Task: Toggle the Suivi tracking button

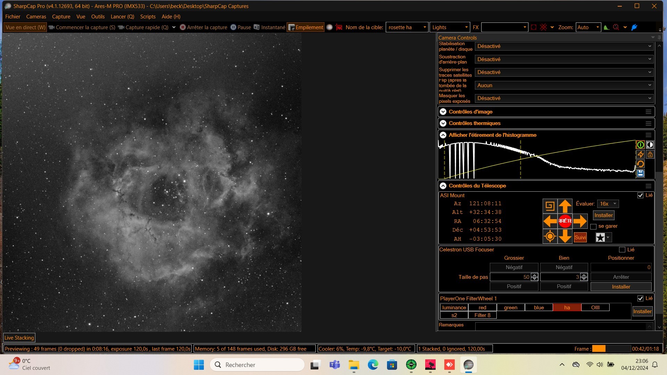Action: coord(580,237)
